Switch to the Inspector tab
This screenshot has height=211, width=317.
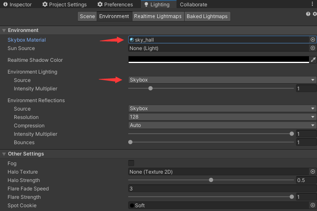click(17, 4)
